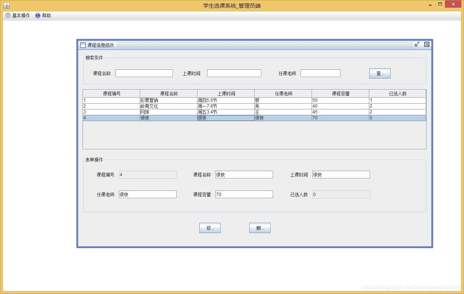The image size is (464, 294).
Task: Click course number cell 3
Action: [x=112, y=112]
